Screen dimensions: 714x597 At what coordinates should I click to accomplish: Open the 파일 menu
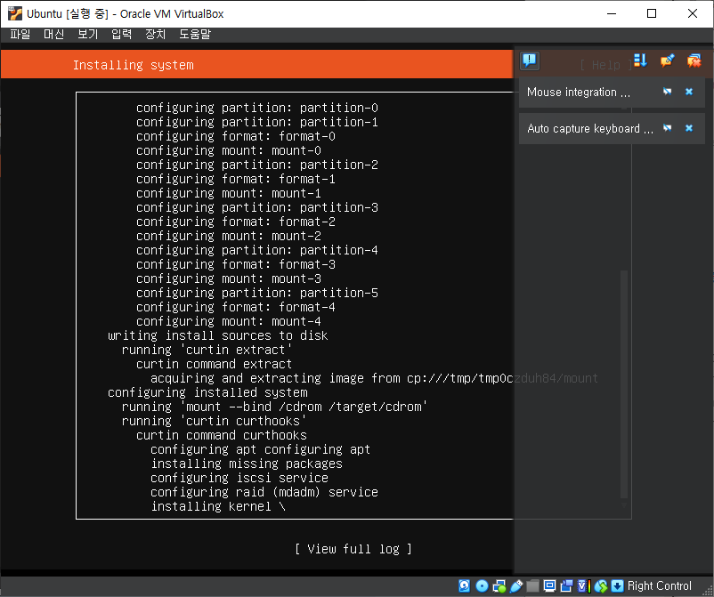coord(20,34)
